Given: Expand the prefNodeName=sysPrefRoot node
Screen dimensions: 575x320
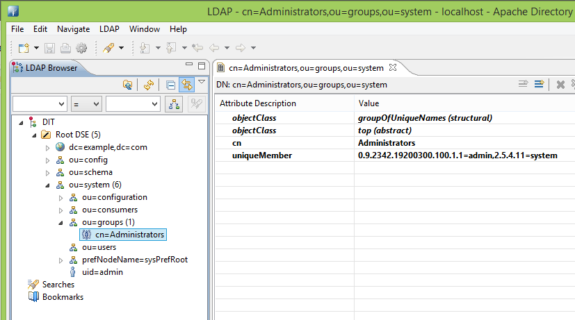Looking at the screenshot, I should tap(60, 260).
